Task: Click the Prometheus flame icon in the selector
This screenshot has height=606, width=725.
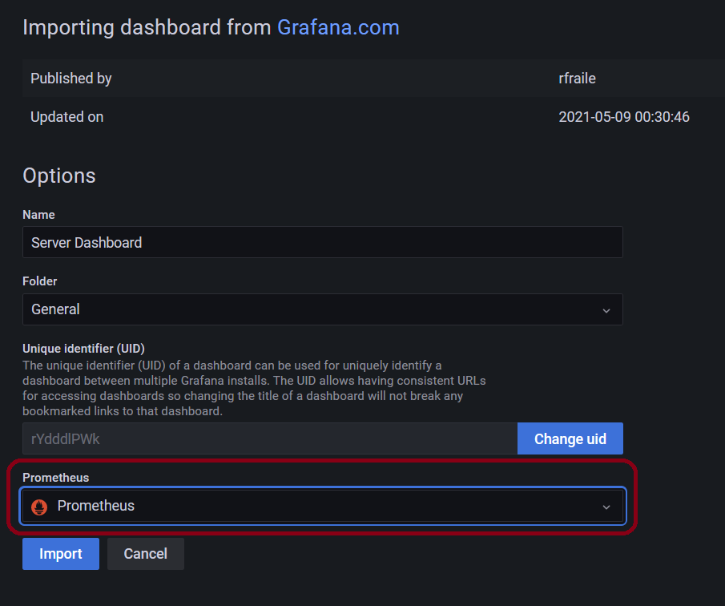Action: tap(39, 507)
